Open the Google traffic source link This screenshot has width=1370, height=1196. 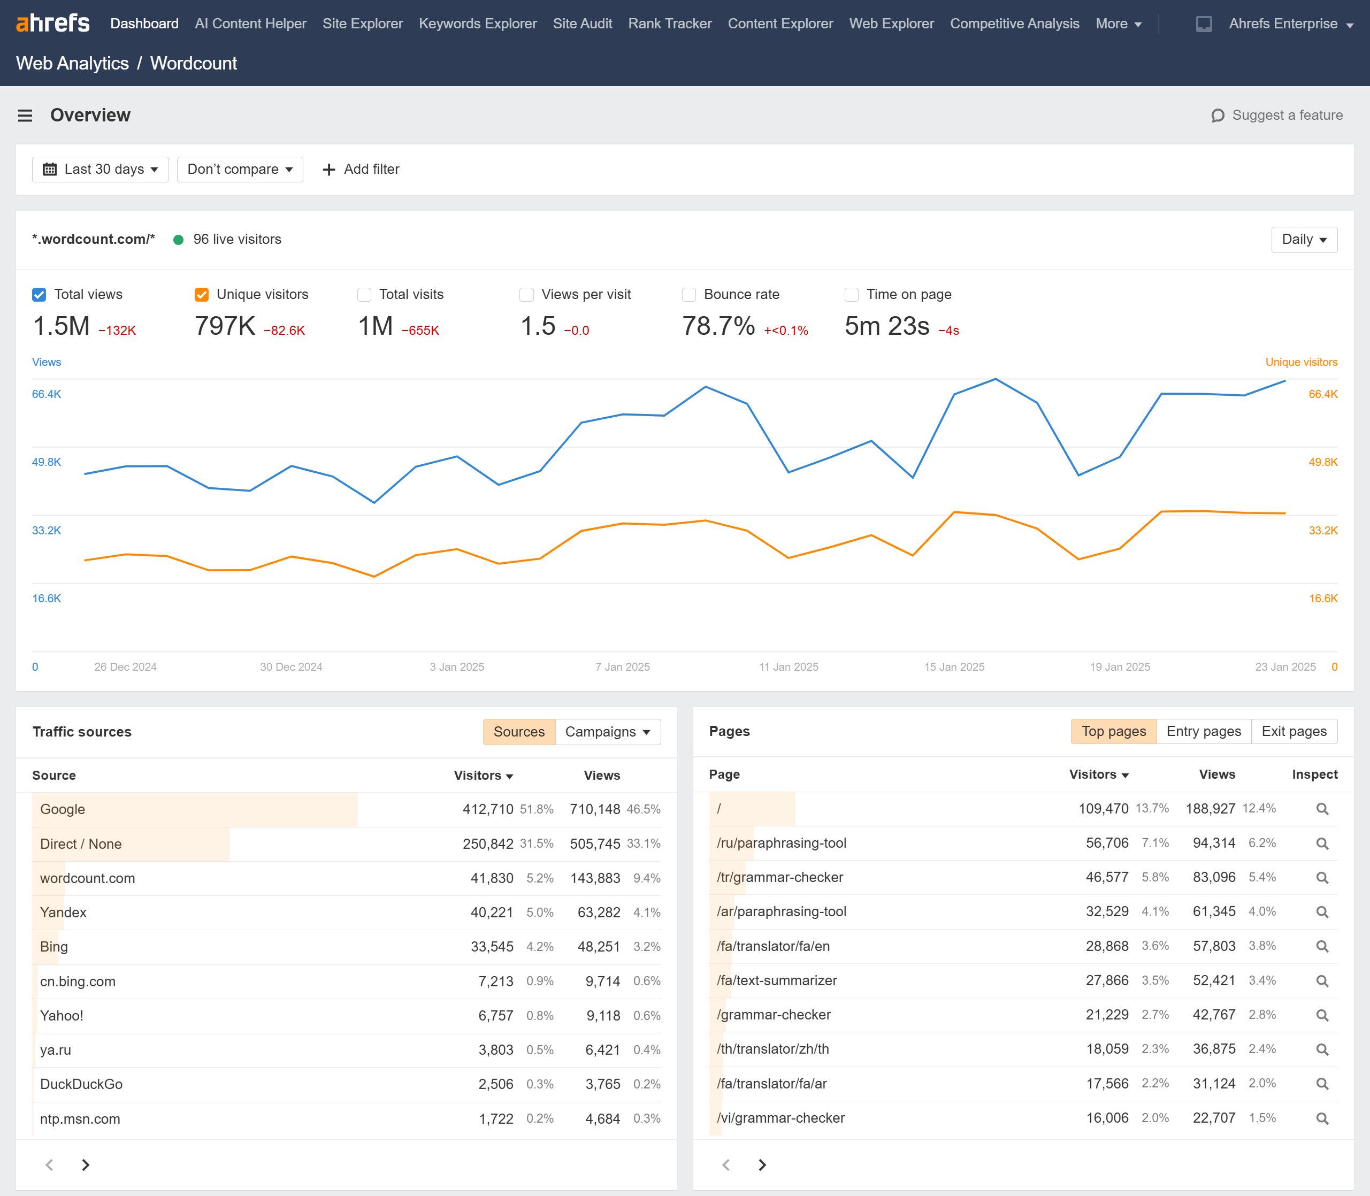62,809
